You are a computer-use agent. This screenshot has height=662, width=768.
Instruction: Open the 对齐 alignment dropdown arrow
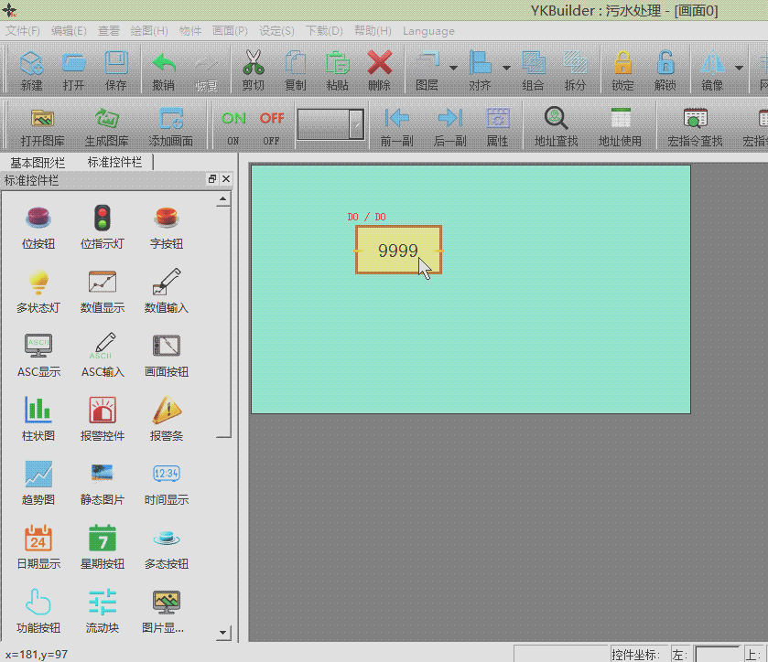tap(506, 68)
